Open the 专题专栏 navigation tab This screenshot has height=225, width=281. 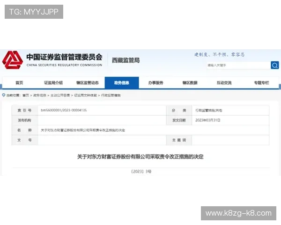[261, 82]
